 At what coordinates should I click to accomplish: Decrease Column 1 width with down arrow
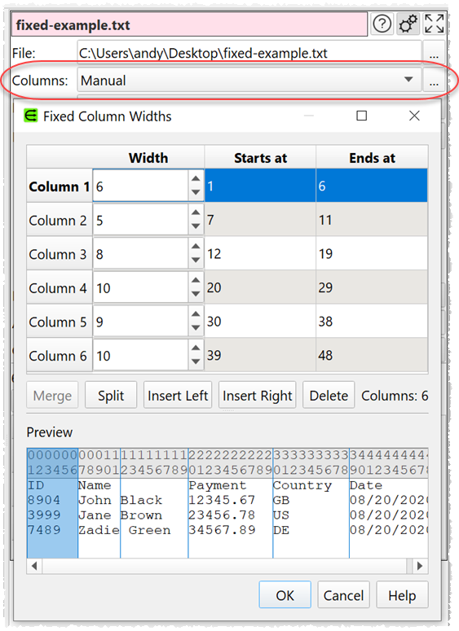(196, 192)
